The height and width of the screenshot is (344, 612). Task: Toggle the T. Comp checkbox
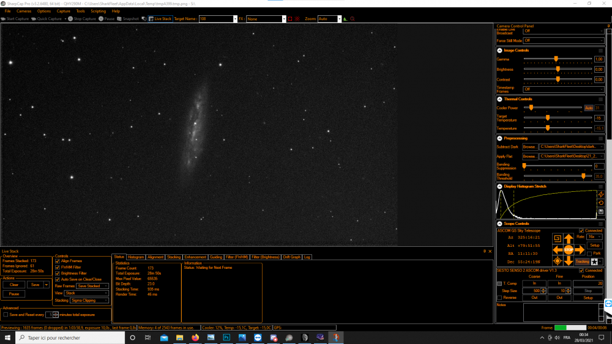[x=499, y=284]
